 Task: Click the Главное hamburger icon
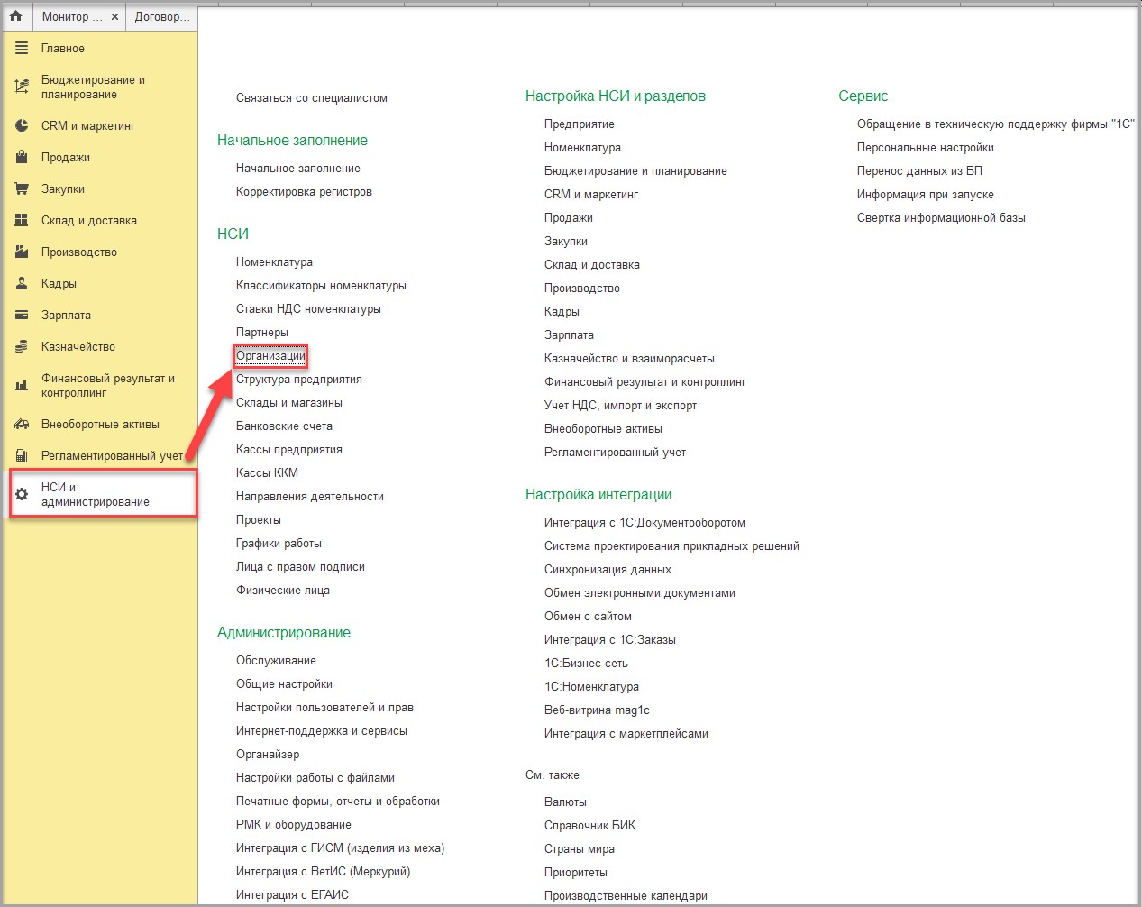click(22, 48)
